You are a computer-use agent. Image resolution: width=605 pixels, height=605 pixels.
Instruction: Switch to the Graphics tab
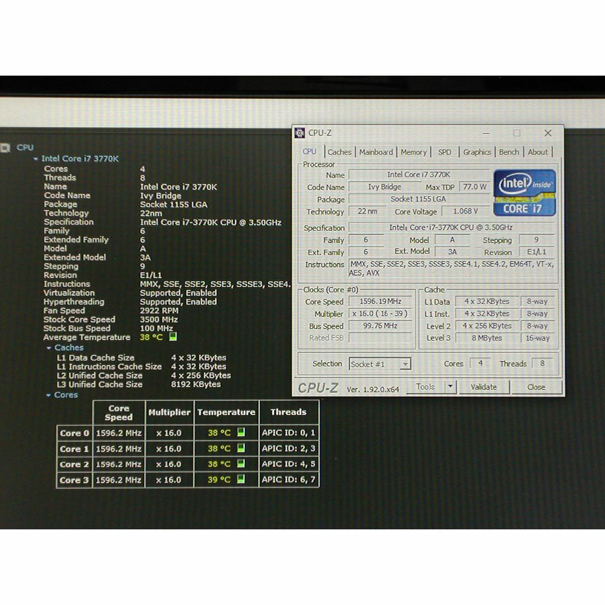[477, 152]
